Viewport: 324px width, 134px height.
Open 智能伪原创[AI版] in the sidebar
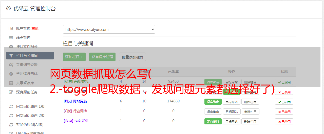tap(30, 125)
